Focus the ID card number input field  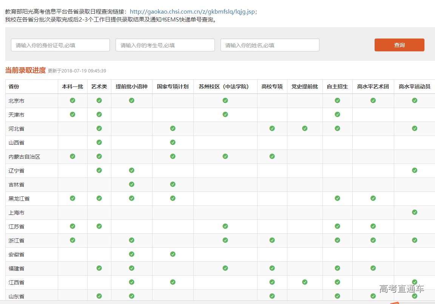(60, 45)
